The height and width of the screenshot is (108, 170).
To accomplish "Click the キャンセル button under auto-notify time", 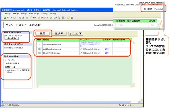I will pos(12,38).
